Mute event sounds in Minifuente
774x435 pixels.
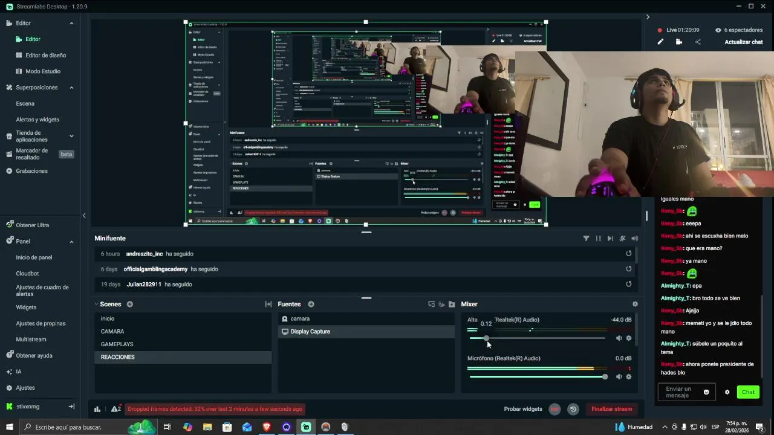pos(622,239)
